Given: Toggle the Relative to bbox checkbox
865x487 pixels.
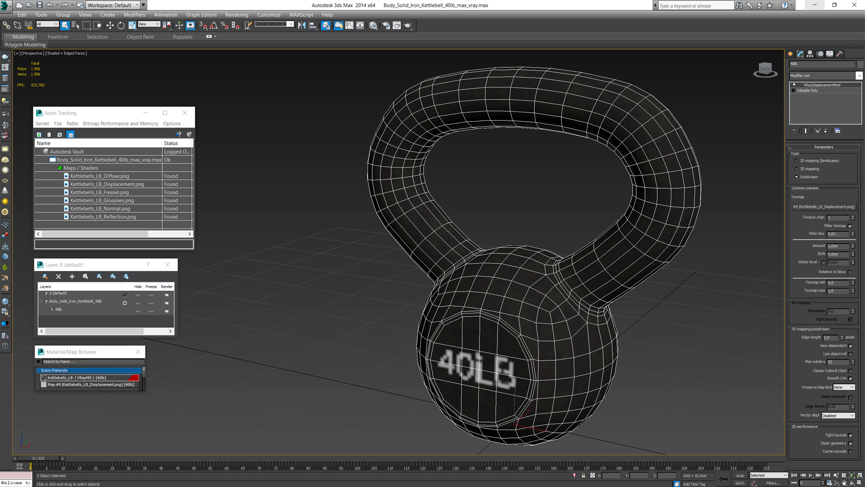Looking at the screenshot, I should point(850,272).
